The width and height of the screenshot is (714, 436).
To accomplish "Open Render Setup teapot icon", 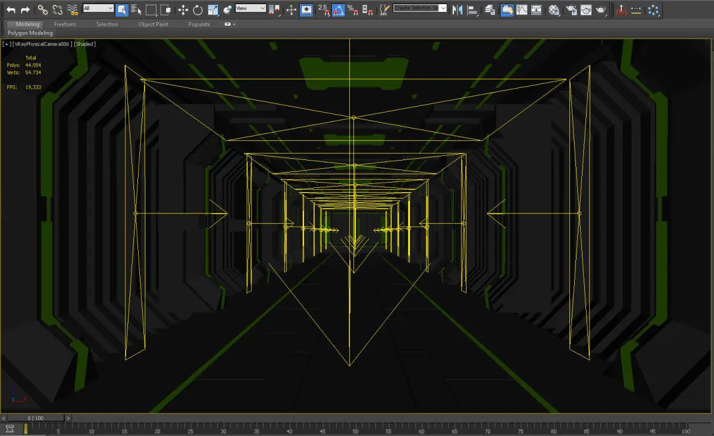I will (571, 10).
